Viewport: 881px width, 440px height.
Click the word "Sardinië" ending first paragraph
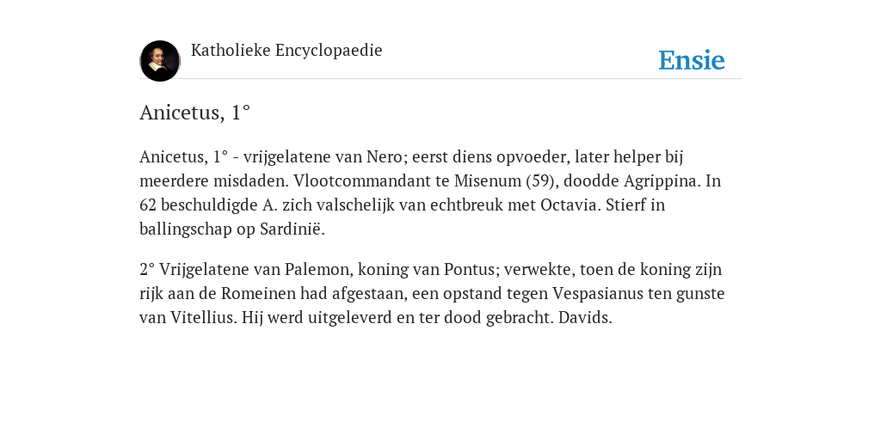point(293,229)
